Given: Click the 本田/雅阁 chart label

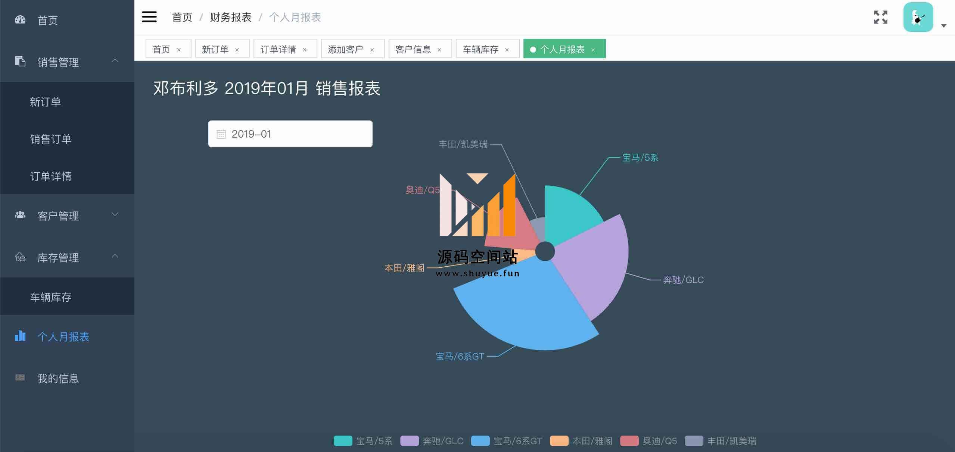Looking at the screenshot, I should coord(404,268).
